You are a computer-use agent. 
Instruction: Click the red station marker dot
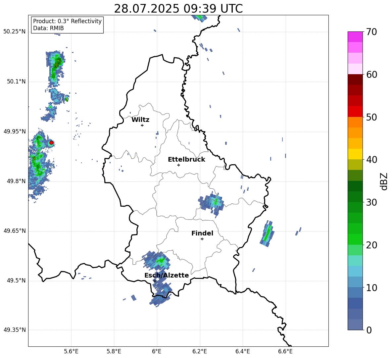point(51,143)
